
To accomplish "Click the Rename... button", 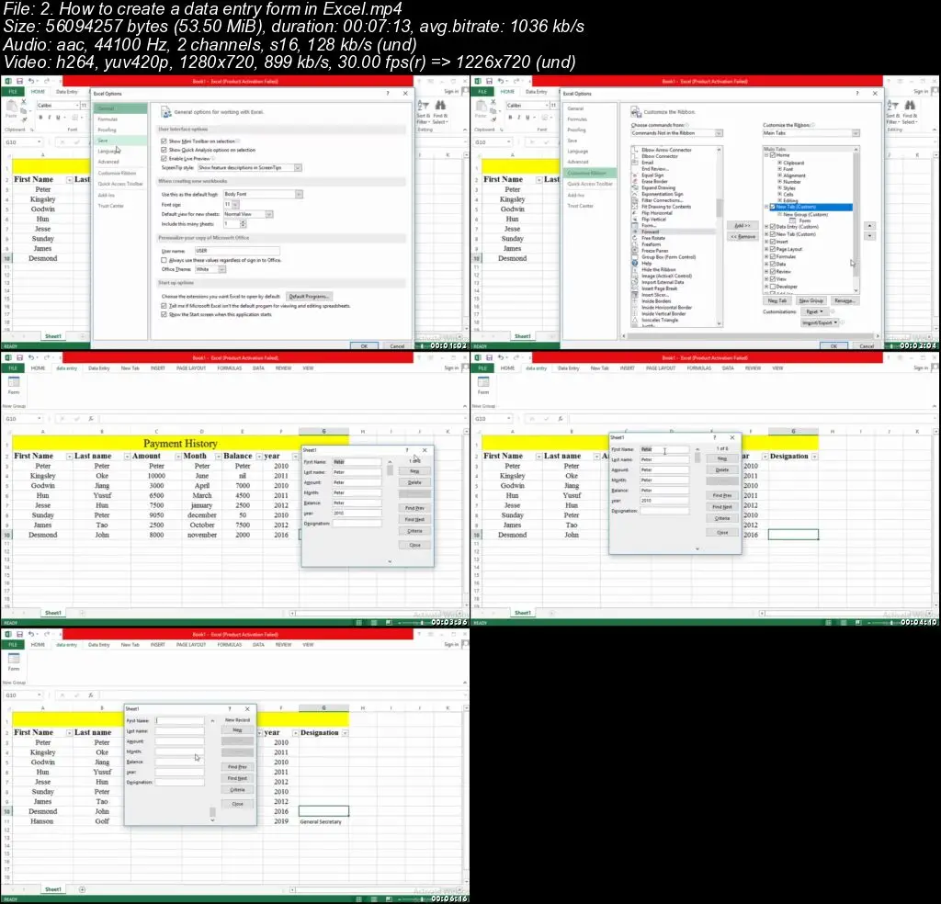I will click(x=844, y=300).
